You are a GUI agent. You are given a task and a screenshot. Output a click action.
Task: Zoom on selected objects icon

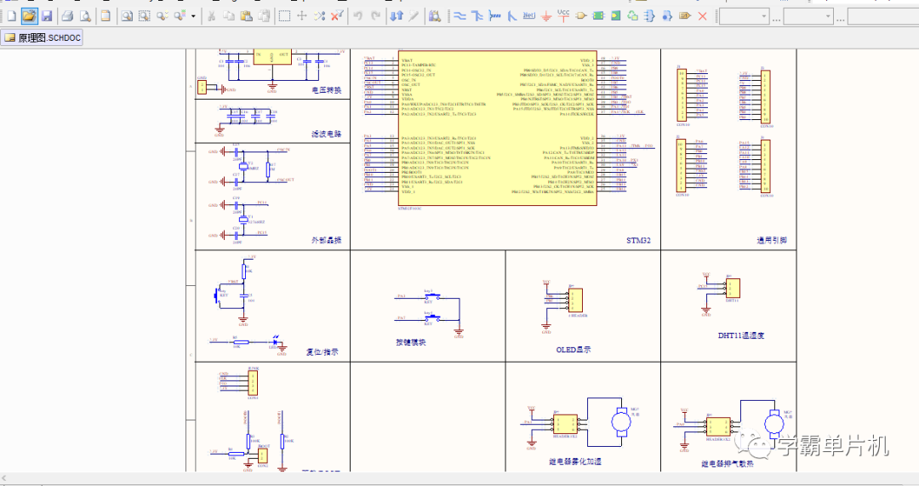[162, 16]
